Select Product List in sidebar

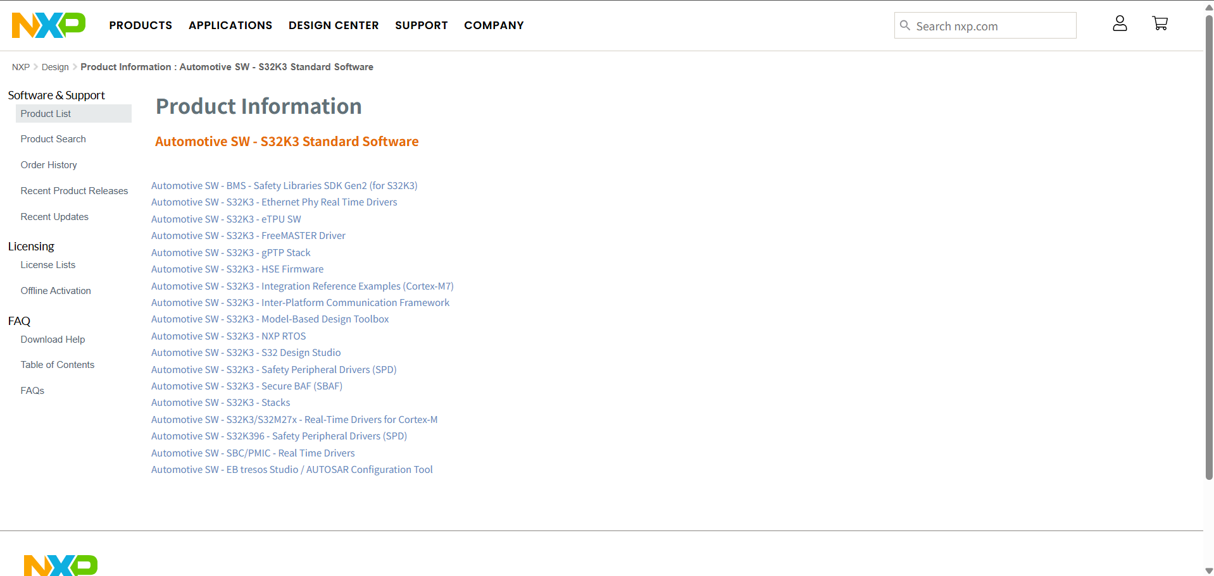click(x=73, y=114)
